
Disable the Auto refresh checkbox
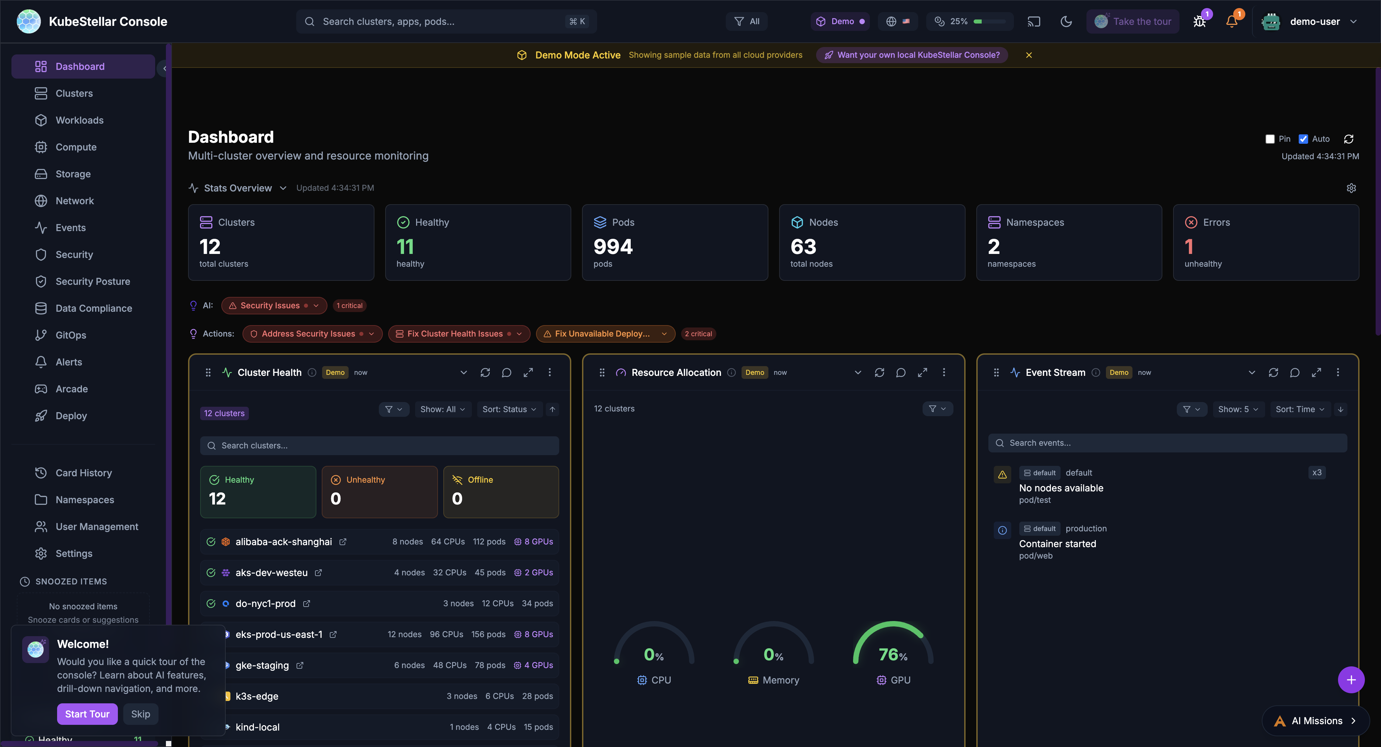click(x=1303, y=139)
